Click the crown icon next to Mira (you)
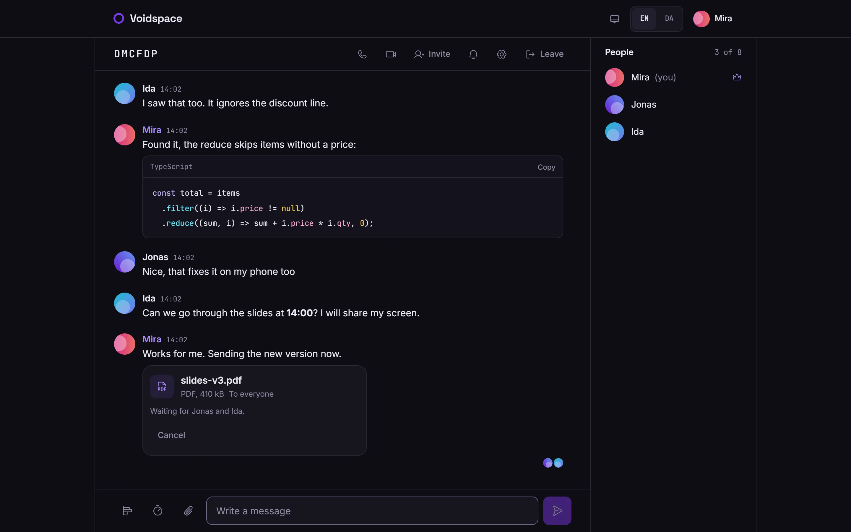Screen dimensions: 851x532 [737, 77]
